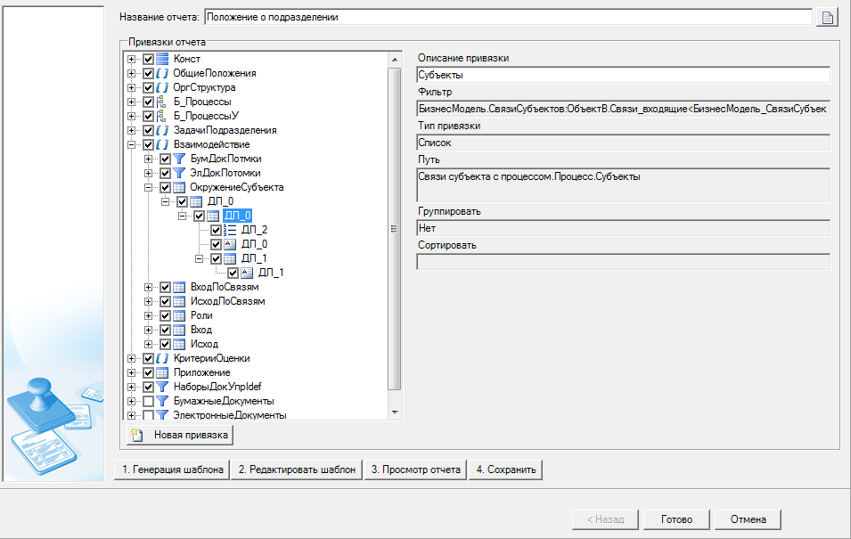Enable the БумажныеДокументы checkbox

tap(148, 401)
